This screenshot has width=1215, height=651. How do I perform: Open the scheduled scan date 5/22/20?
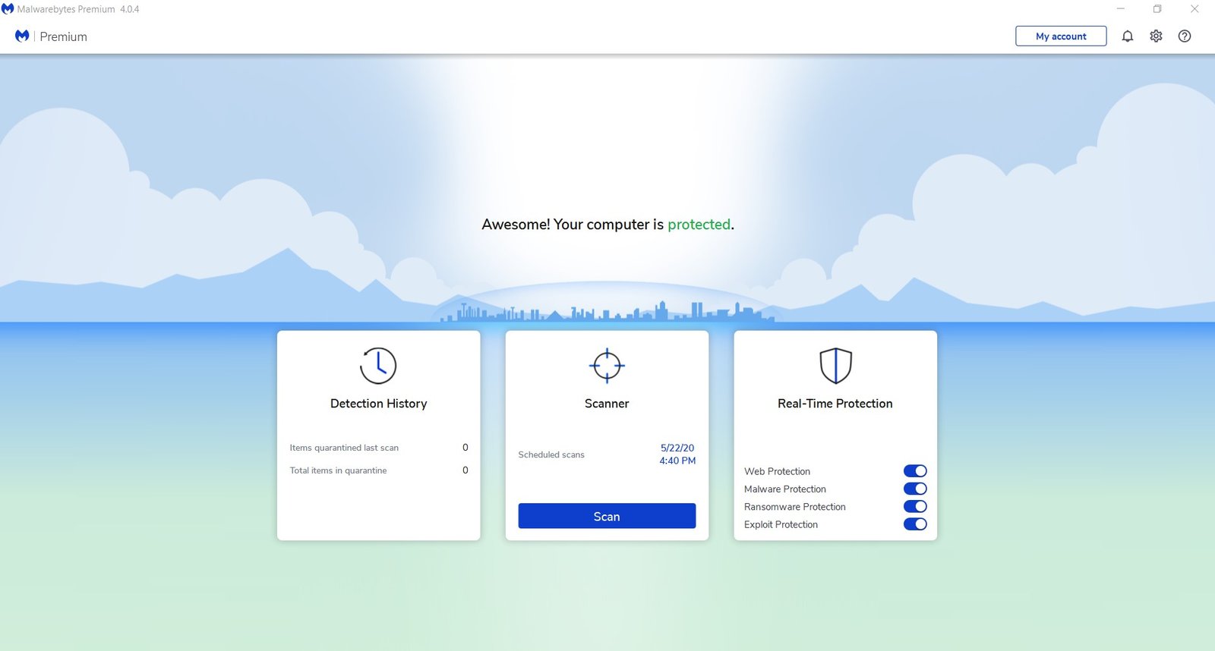pyautogui.click(x=677, y=448)
